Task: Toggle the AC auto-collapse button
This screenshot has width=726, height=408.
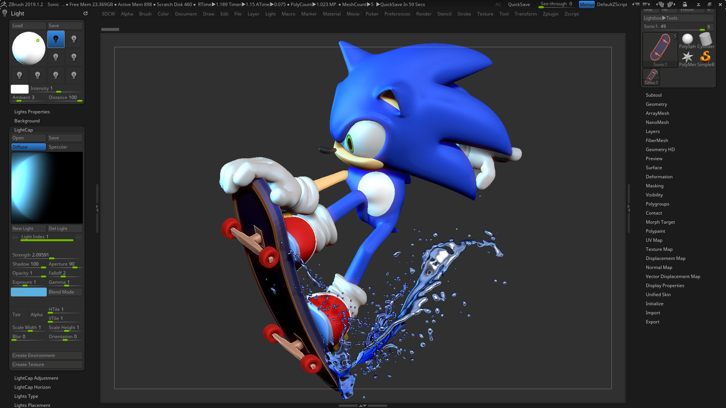Action: (x=498, y=4)
